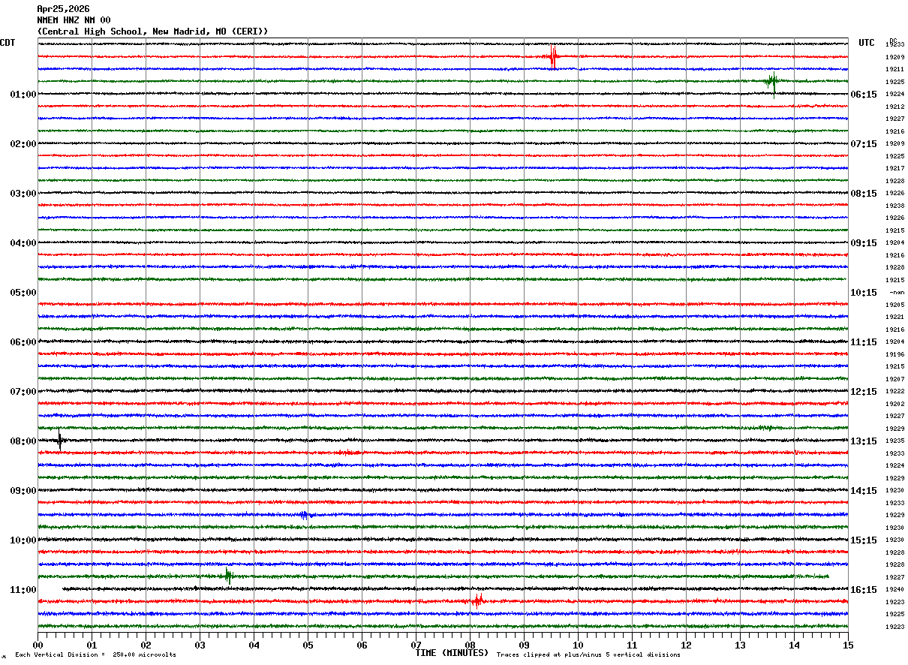Click the DC offset value 19212
The image size is (908, 665).
tap(895, 107)
